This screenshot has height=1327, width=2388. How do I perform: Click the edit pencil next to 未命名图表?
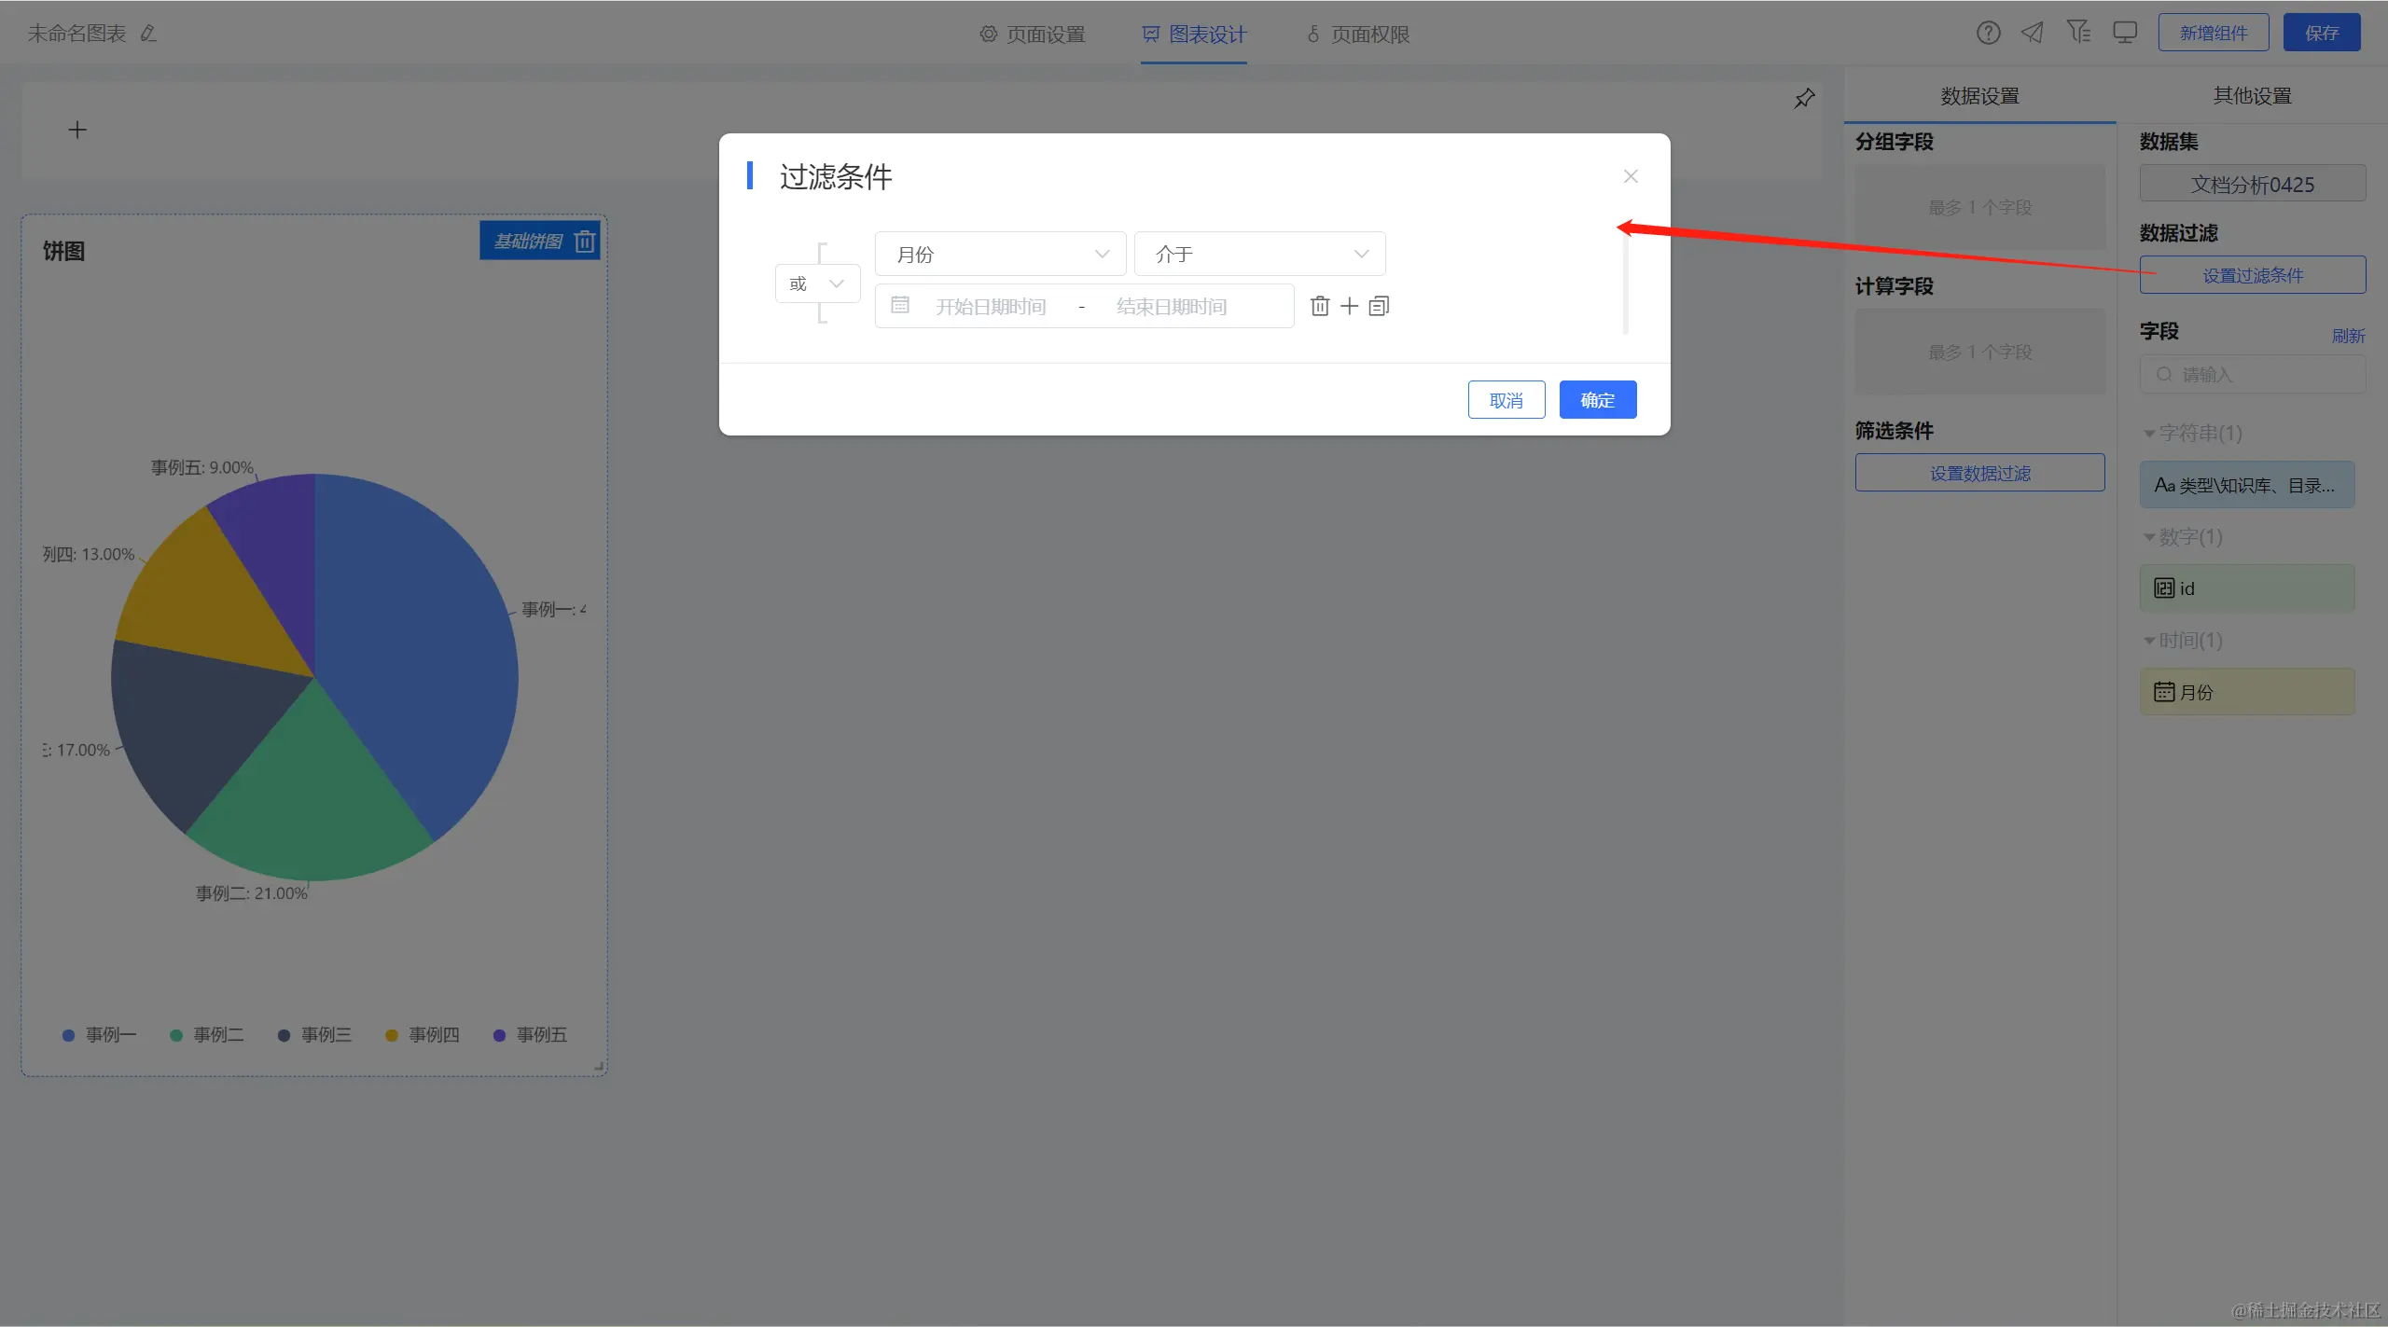pos(148,34)
